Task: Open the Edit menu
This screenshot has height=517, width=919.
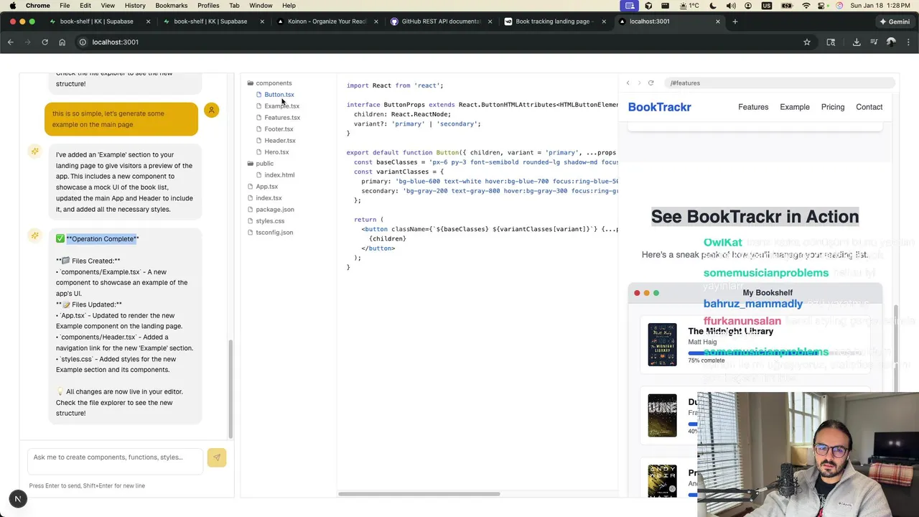Action: point(85,6)
